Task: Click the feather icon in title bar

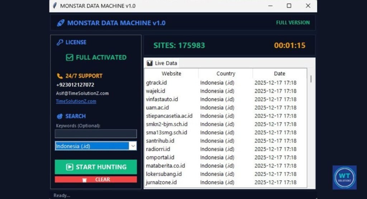Action: click(x=55, y=6)
